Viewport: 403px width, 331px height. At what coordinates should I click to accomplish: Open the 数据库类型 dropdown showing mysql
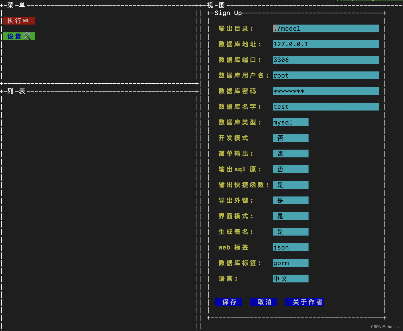tap(291, 122)
